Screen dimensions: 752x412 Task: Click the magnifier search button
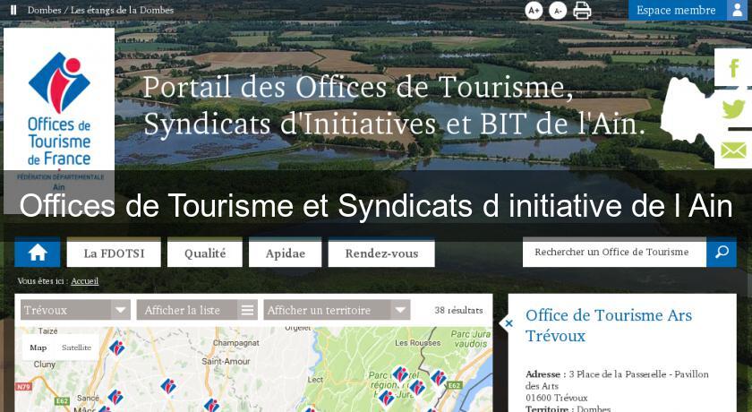(x=722, y=253)
